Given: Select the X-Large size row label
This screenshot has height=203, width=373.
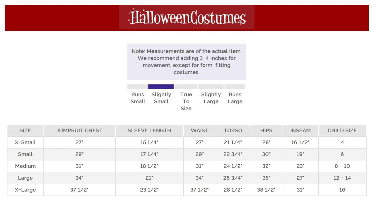Looking at the screenshot, I should (x=25, y=190).
